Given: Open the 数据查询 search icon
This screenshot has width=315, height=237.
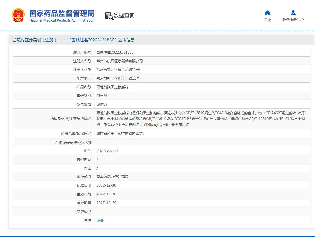Looking at the screenshot, I should pos(109,16).
